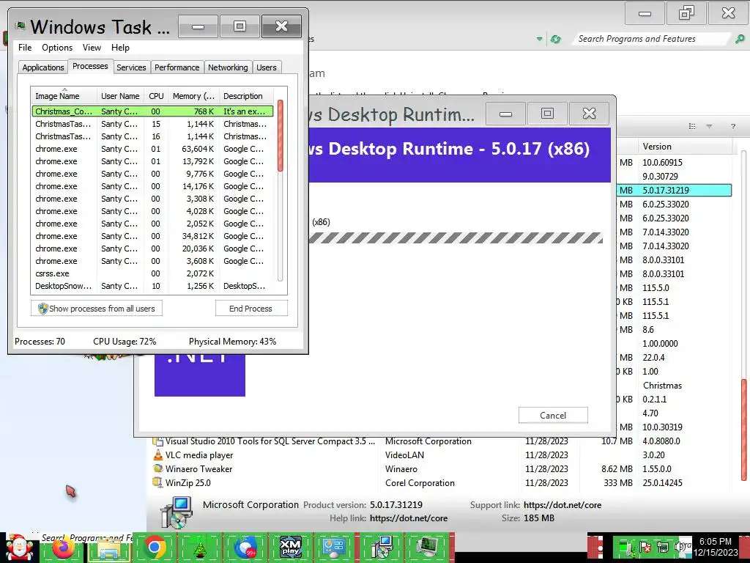Select the WinZip 25.0 program row

442,482
